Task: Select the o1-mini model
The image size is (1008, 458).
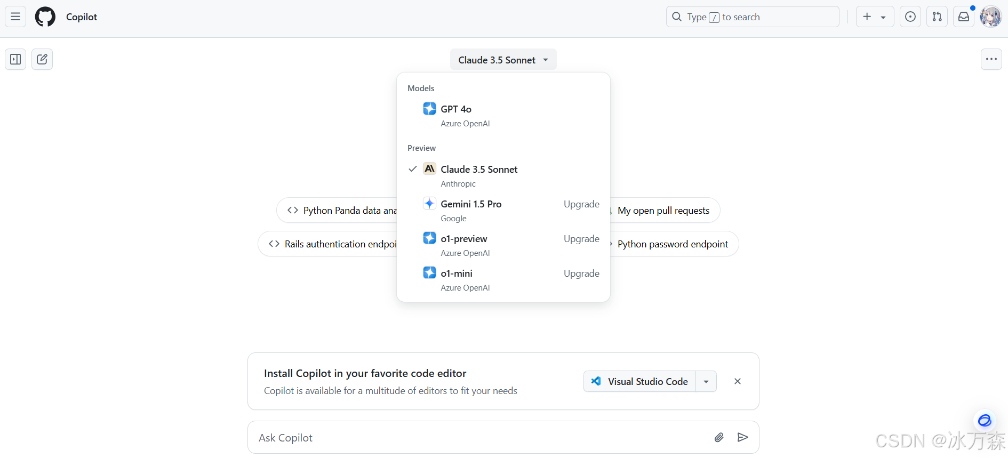Action: point(503,280)
